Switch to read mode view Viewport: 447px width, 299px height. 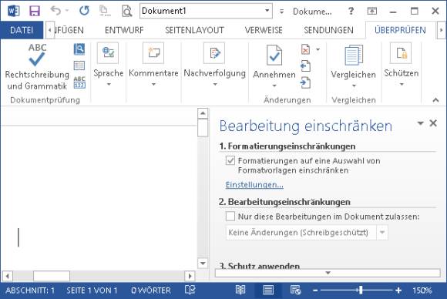(x=240, y=291)
